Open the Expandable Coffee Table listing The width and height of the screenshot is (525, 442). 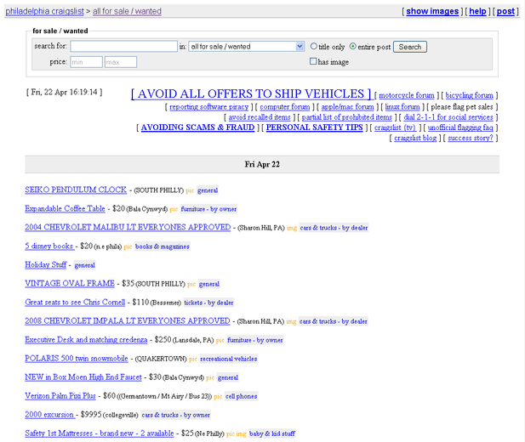point(65,208)
